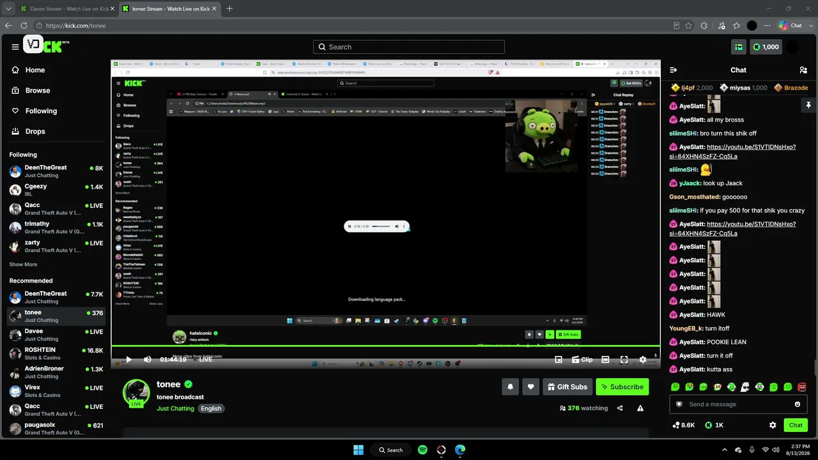Open the user profile avatar menu
The image size is (818, 460).
(792, 47)
